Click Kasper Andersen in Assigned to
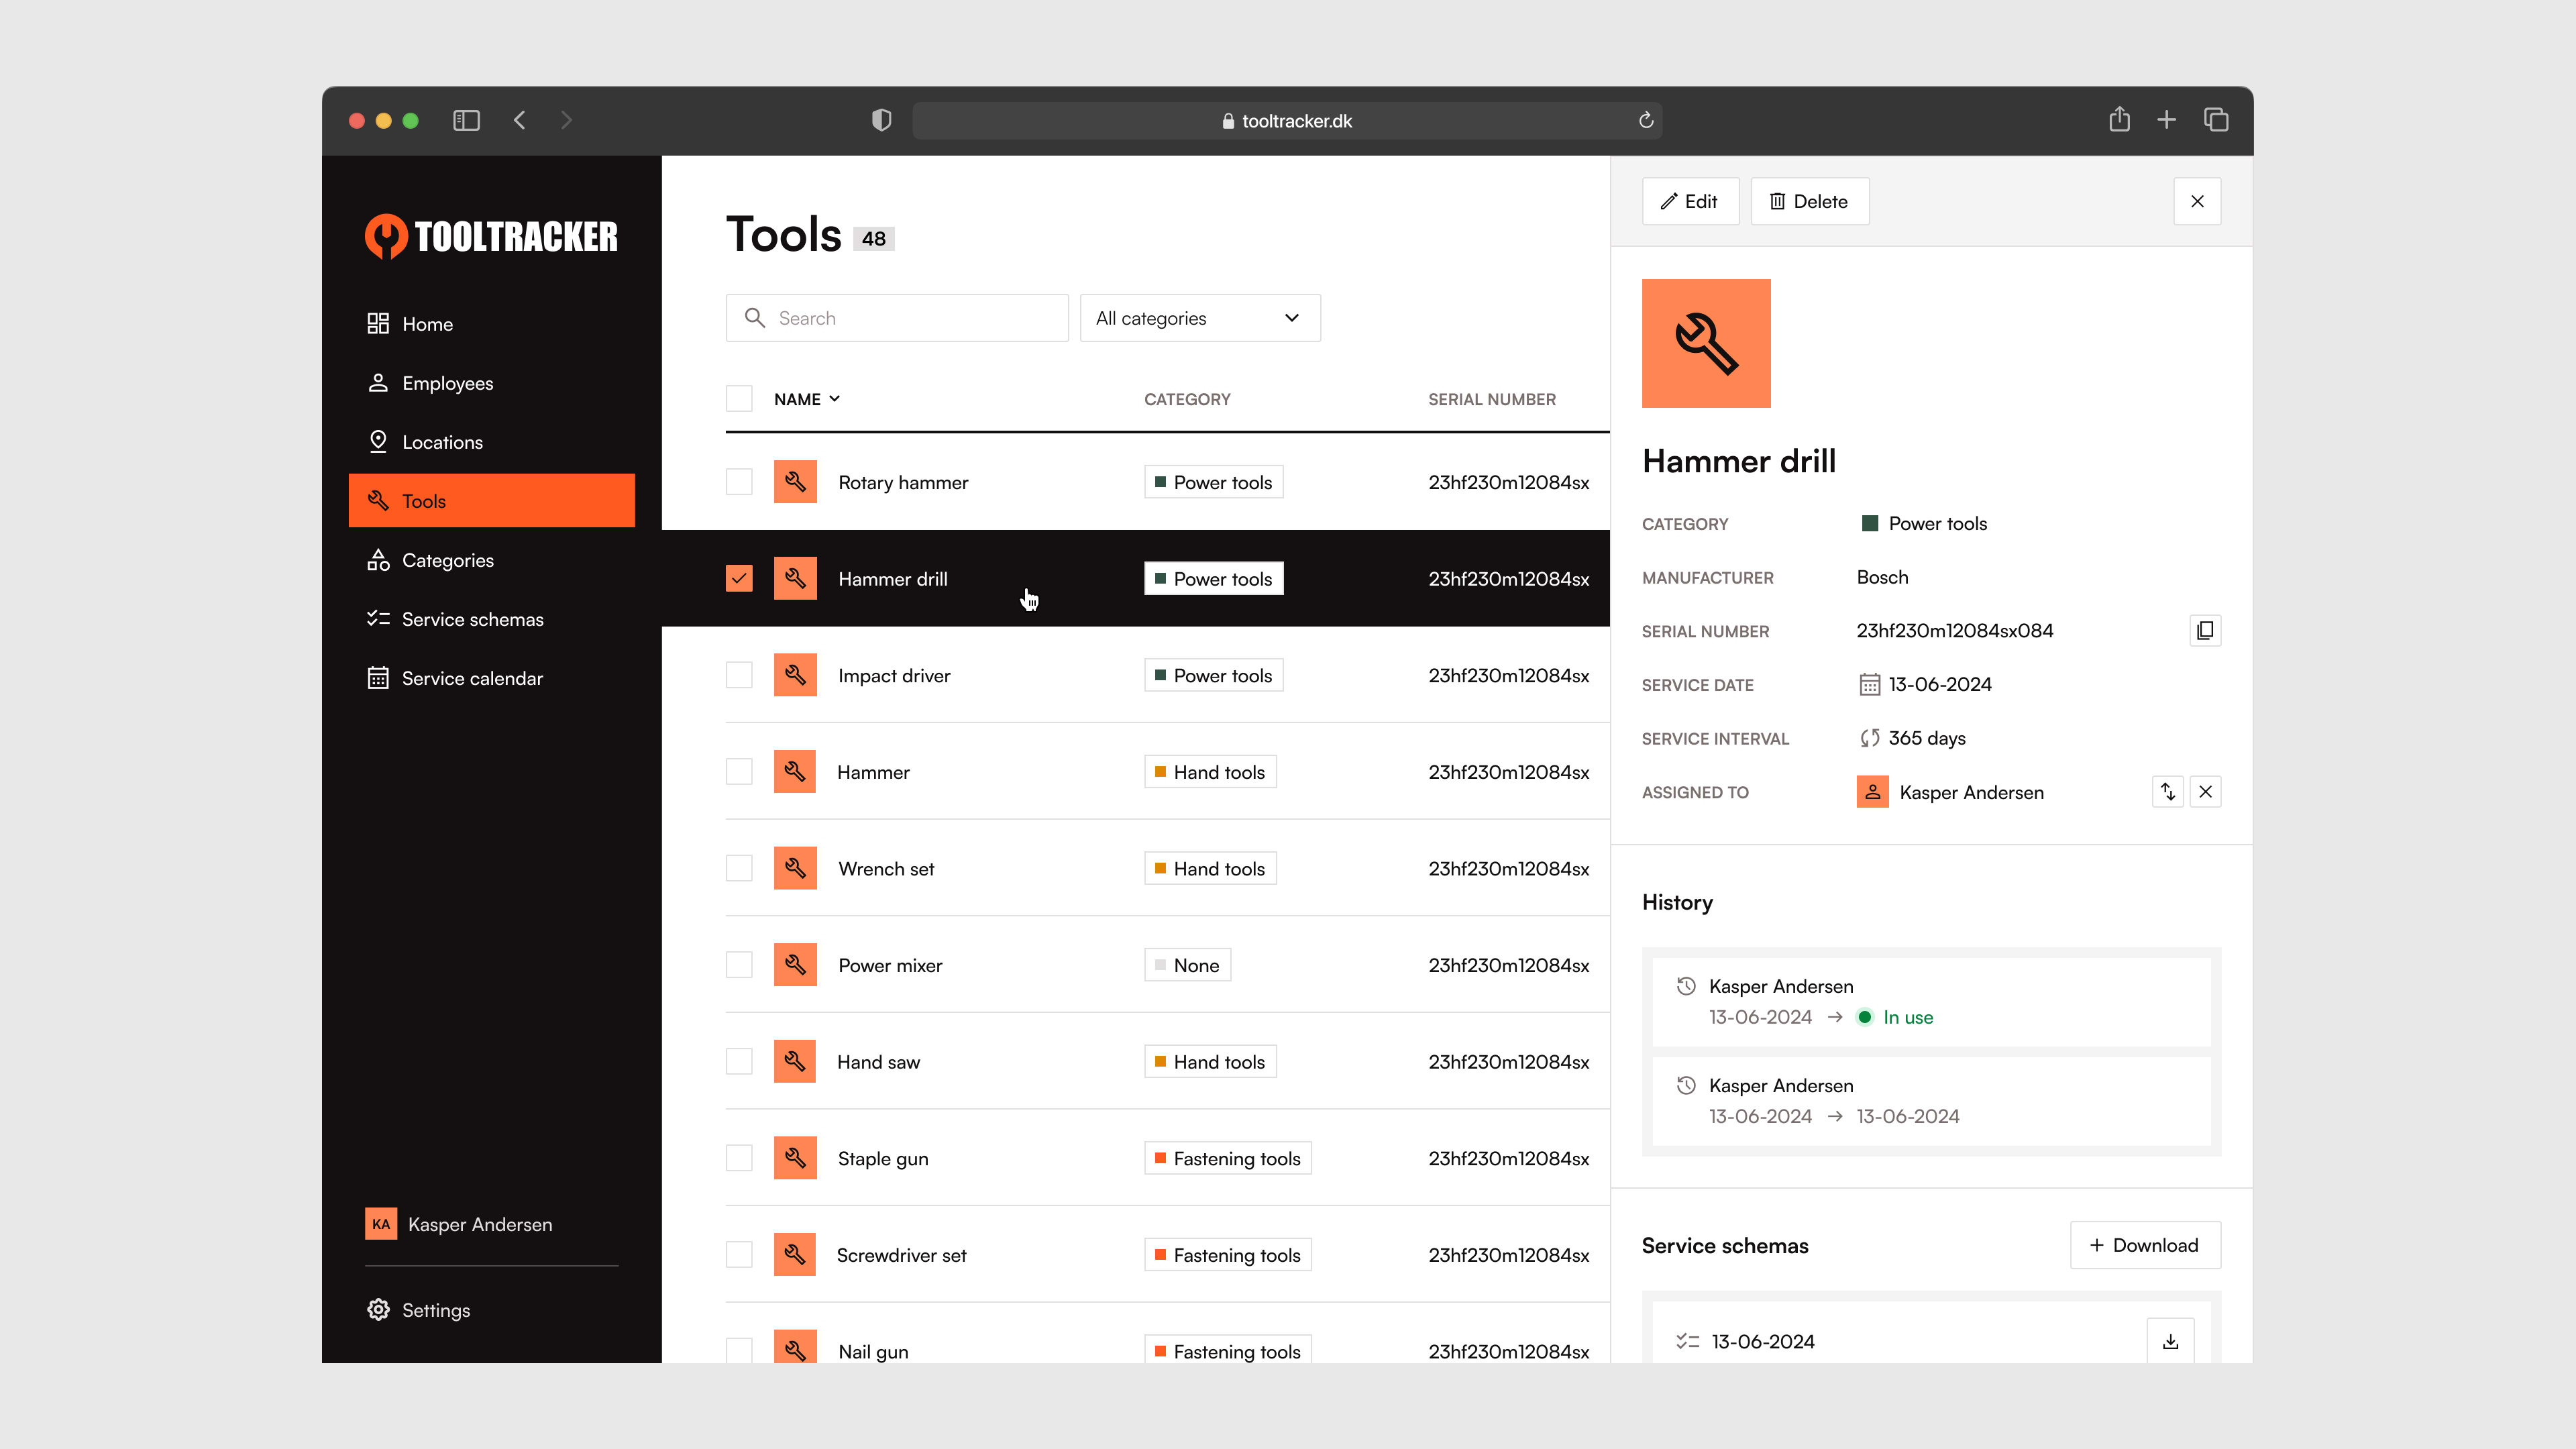 click(1950, 792)
